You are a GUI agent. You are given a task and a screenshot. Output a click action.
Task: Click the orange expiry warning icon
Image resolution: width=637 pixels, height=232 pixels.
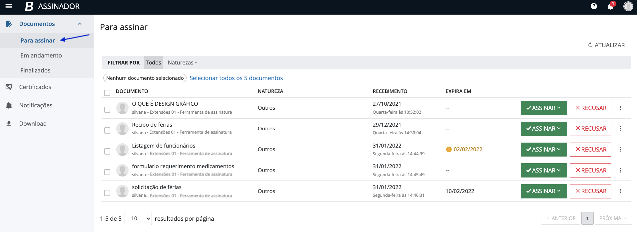449,150
